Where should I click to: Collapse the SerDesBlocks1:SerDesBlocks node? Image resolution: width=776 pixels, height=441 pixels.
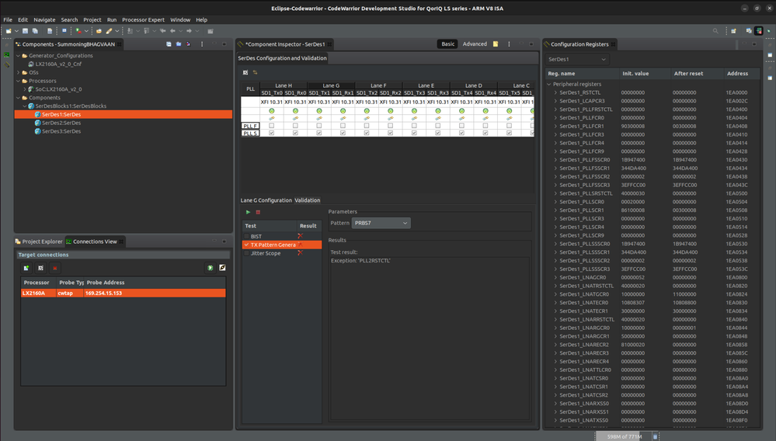click(25, 106)
